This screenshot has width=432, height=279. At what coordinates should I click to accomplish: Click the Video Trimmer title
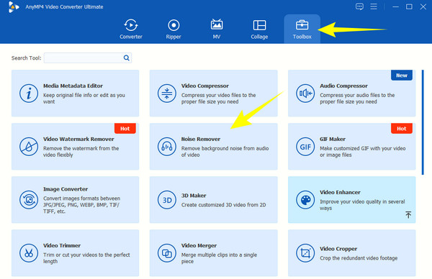click(62, 245)
